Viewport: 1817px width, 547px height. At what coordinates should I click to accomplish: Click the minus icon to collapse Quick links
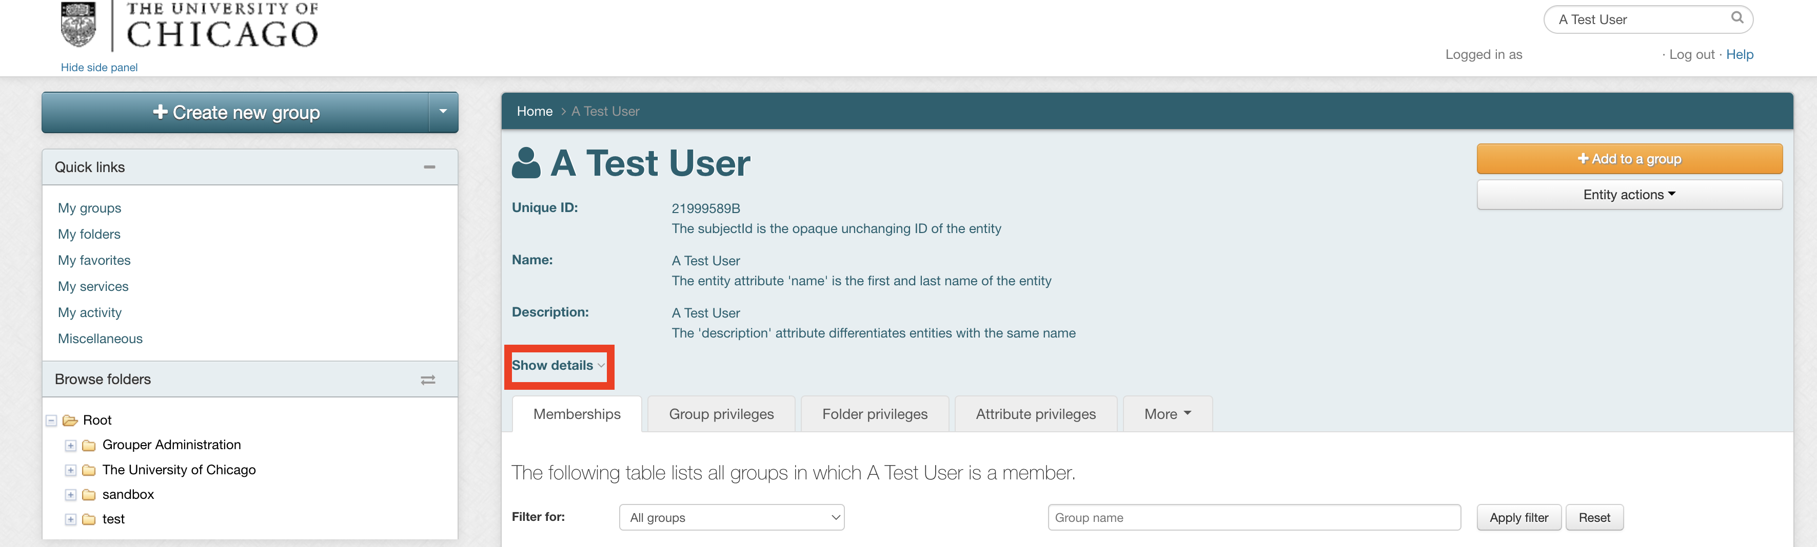pos(429,167)
